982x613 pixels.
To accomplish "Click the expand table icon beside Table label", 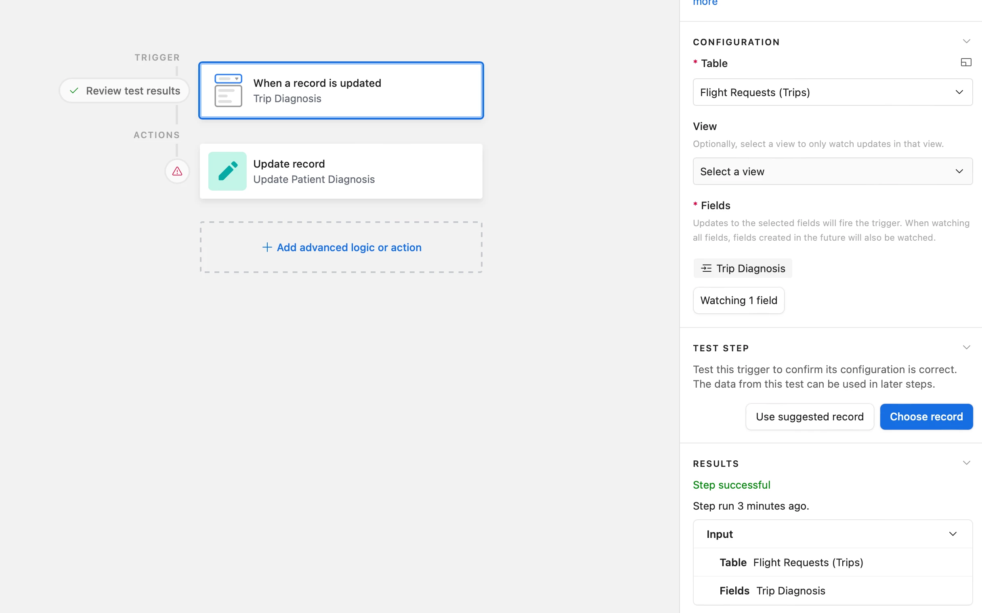I will pyautogui.click(x=966, y=63).
